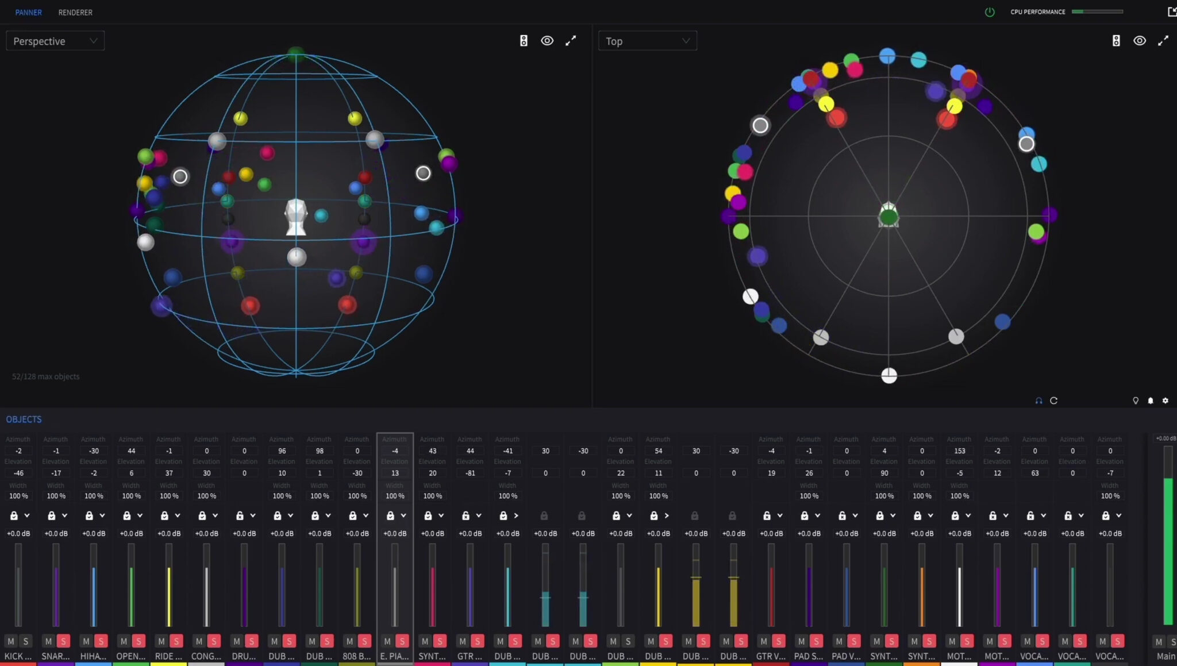Open the Top view dropdown

tap(647, 41)
